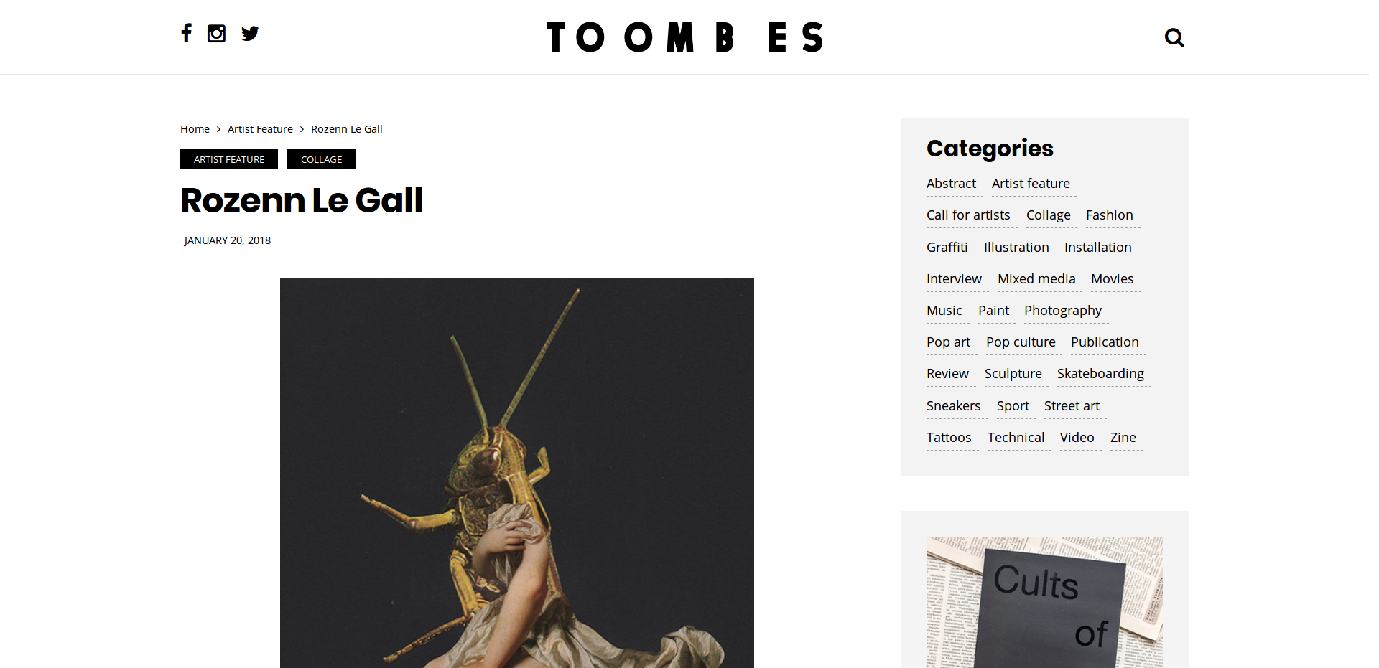The width and height of the screenshot is (1379, 668).
Task: Go to Home in breadcrumb
Action: coord(195,129)
